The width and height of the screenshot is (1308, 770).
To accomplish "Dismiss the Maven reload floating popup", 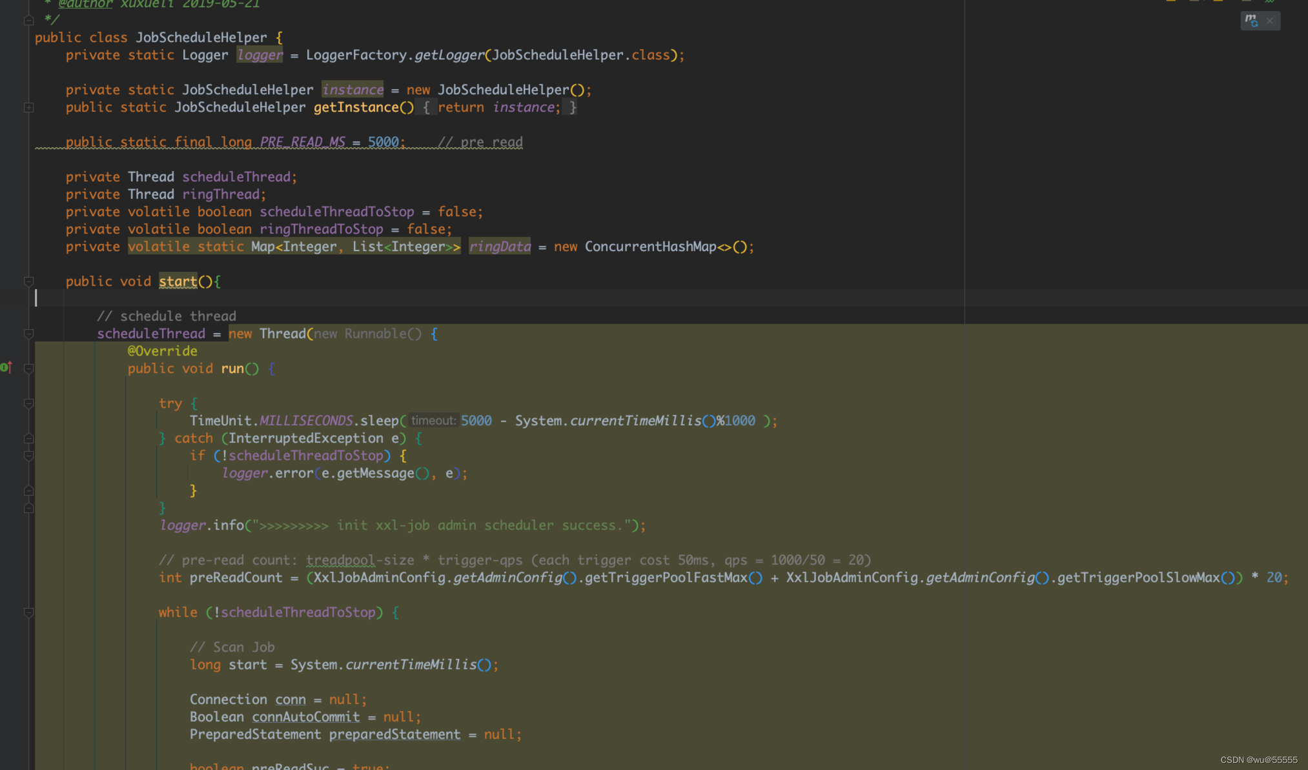I will click(x=1270, y=21).
